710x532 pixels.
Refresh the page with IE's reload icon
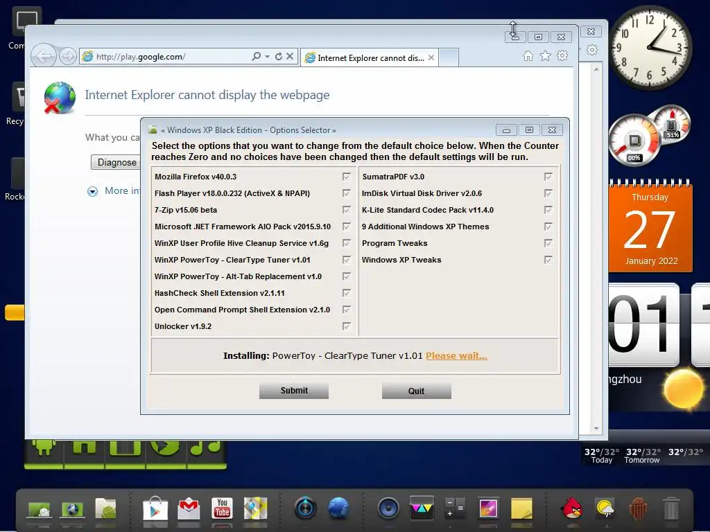(279, 56)
